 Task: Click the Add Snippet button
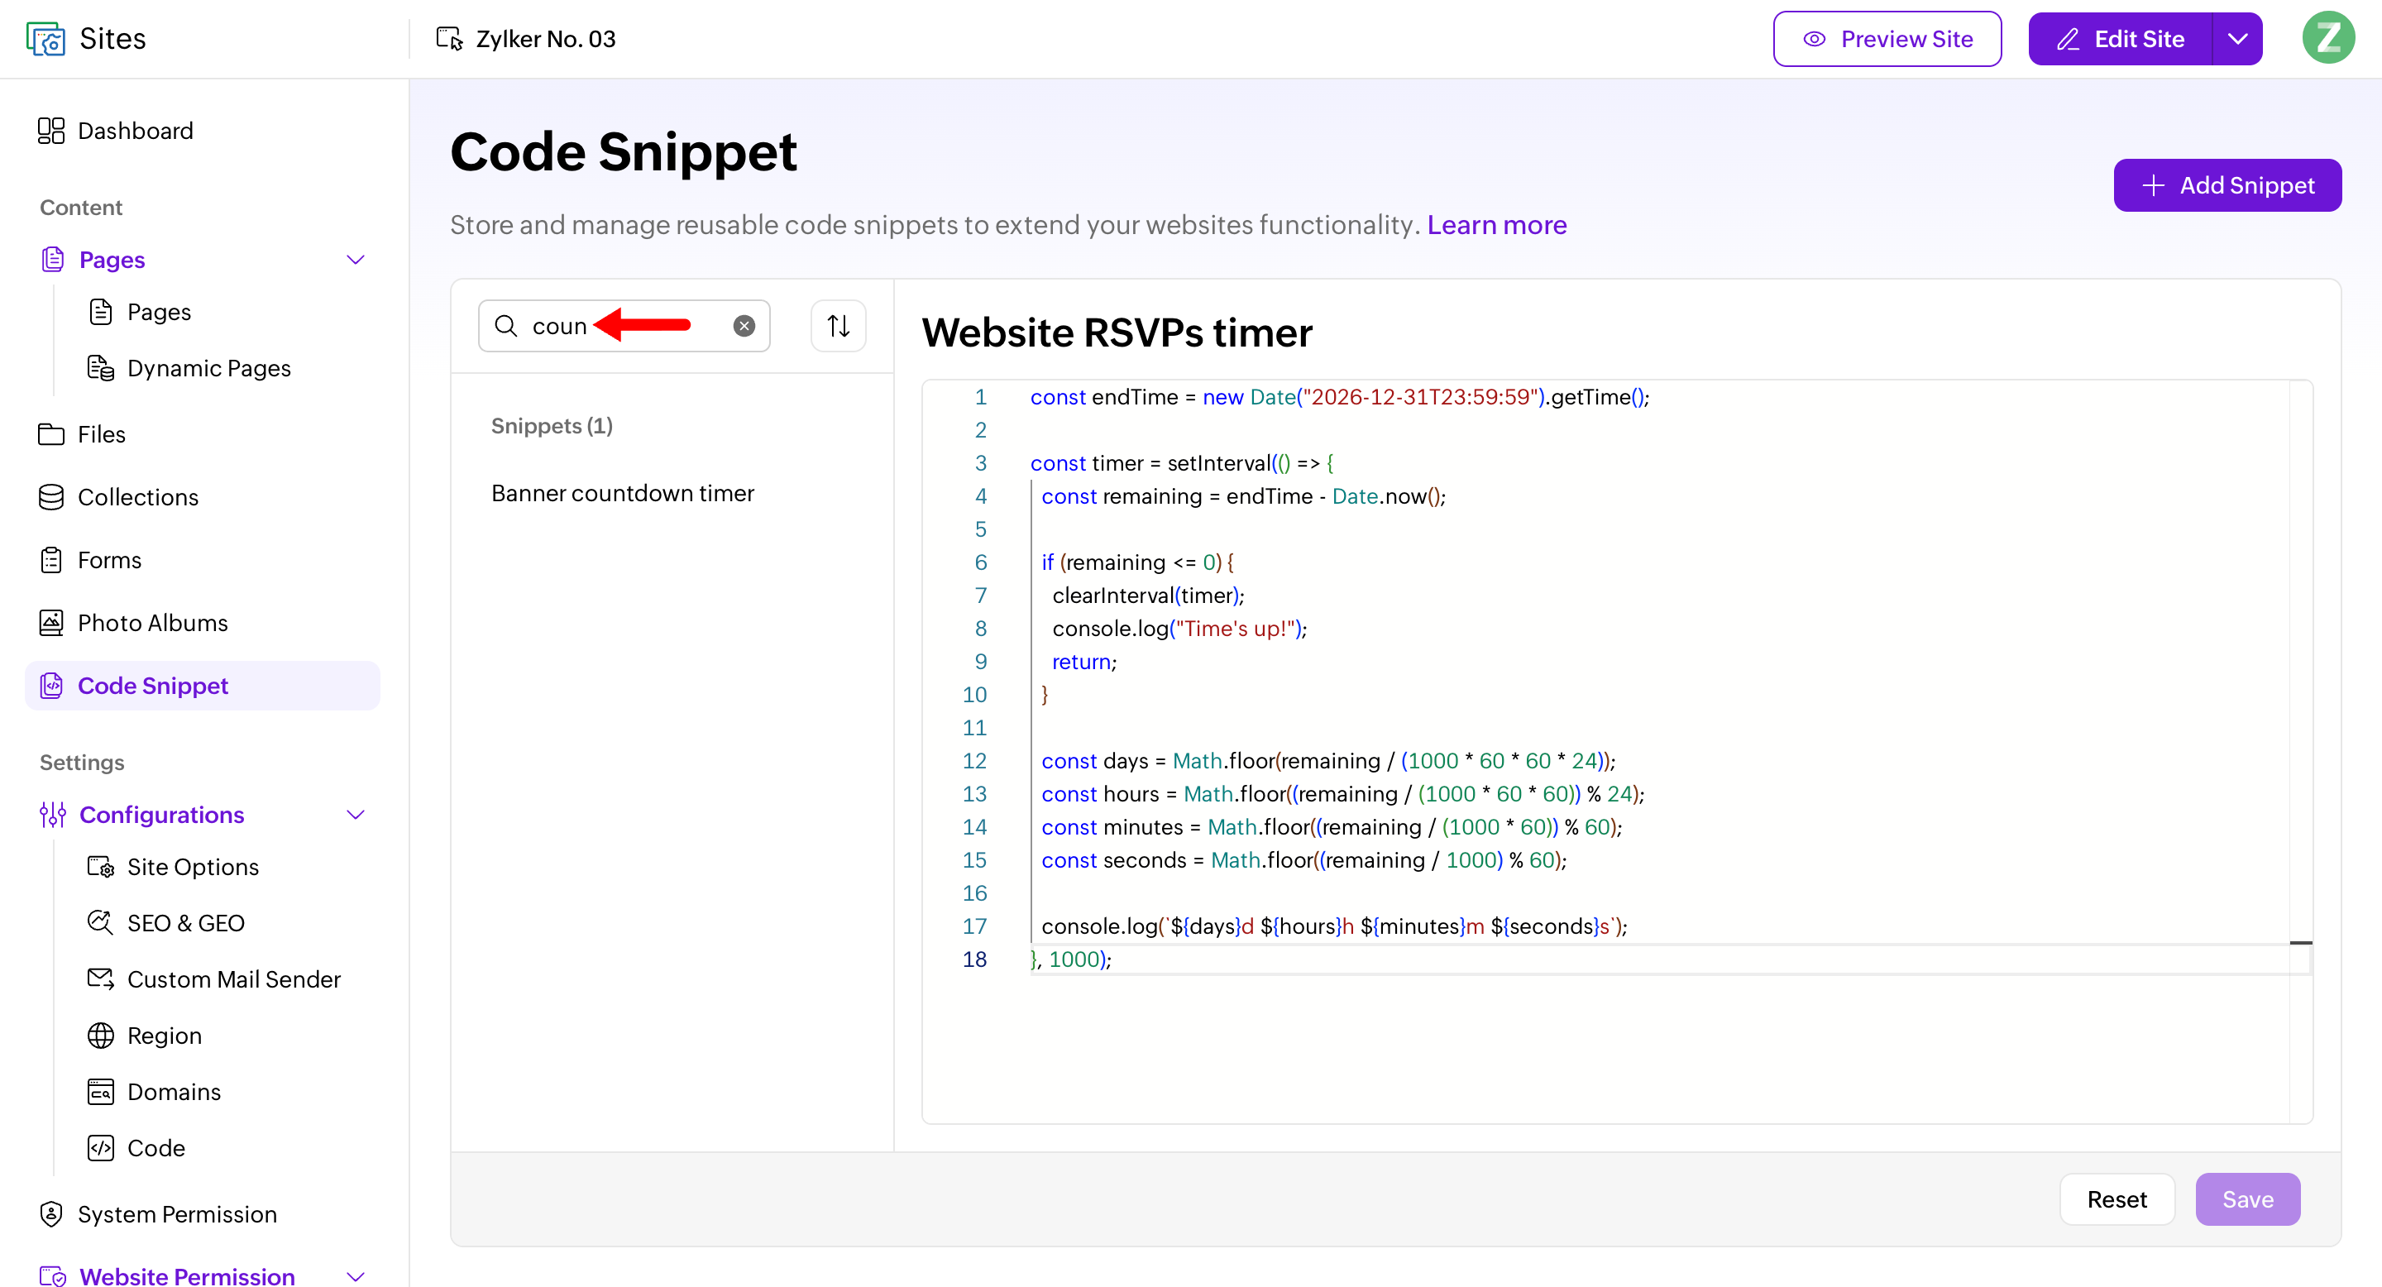(2227, 185)
